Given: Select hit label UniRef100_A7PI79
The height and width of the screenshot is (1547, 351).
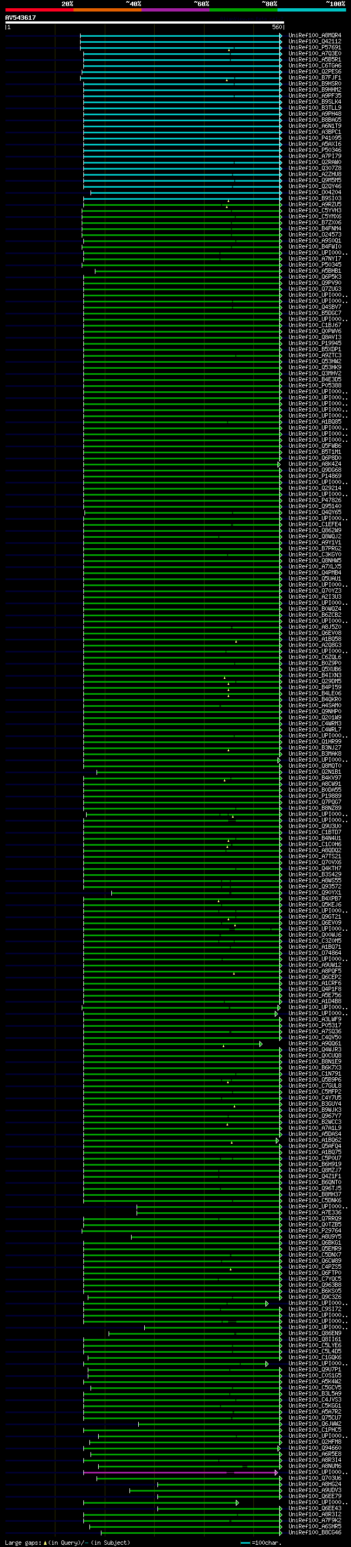Looking at the screenshot, I should click(315, 156).
